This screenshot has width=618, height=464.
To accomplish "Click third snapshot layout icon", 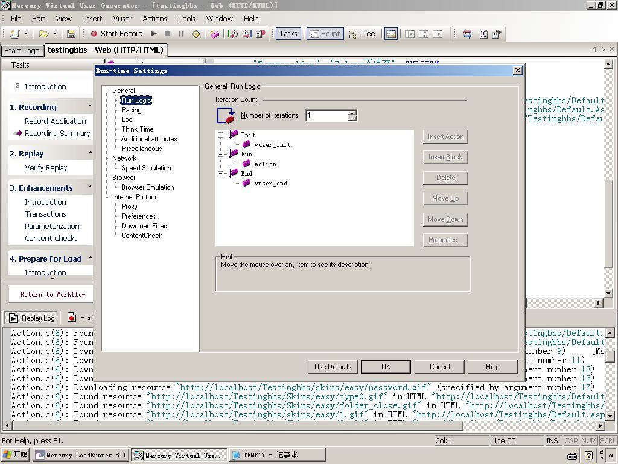I will click(438, 34).
